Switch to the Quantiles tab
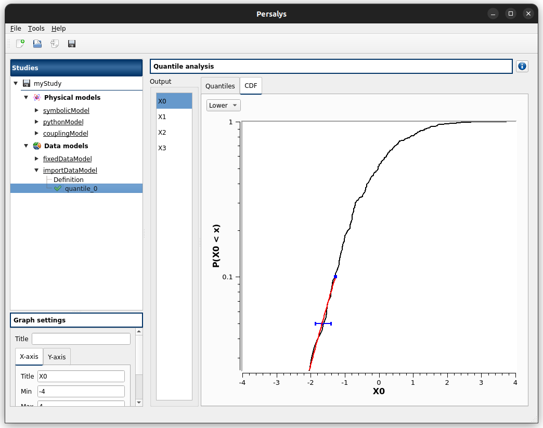 click(220, 86)
